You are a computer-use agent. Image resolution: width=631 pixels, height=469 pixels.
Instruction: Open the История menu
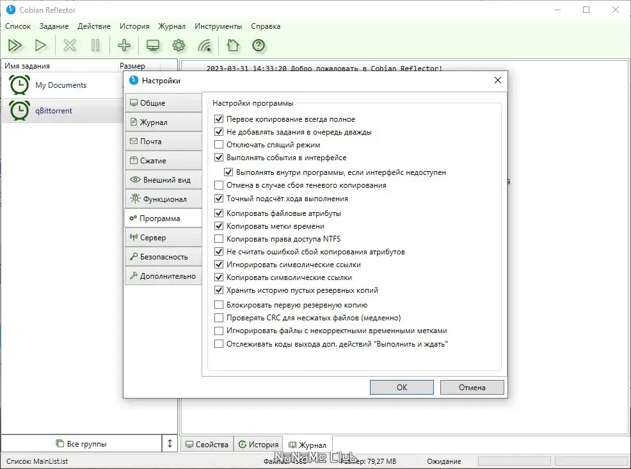[x=134, y=26]
